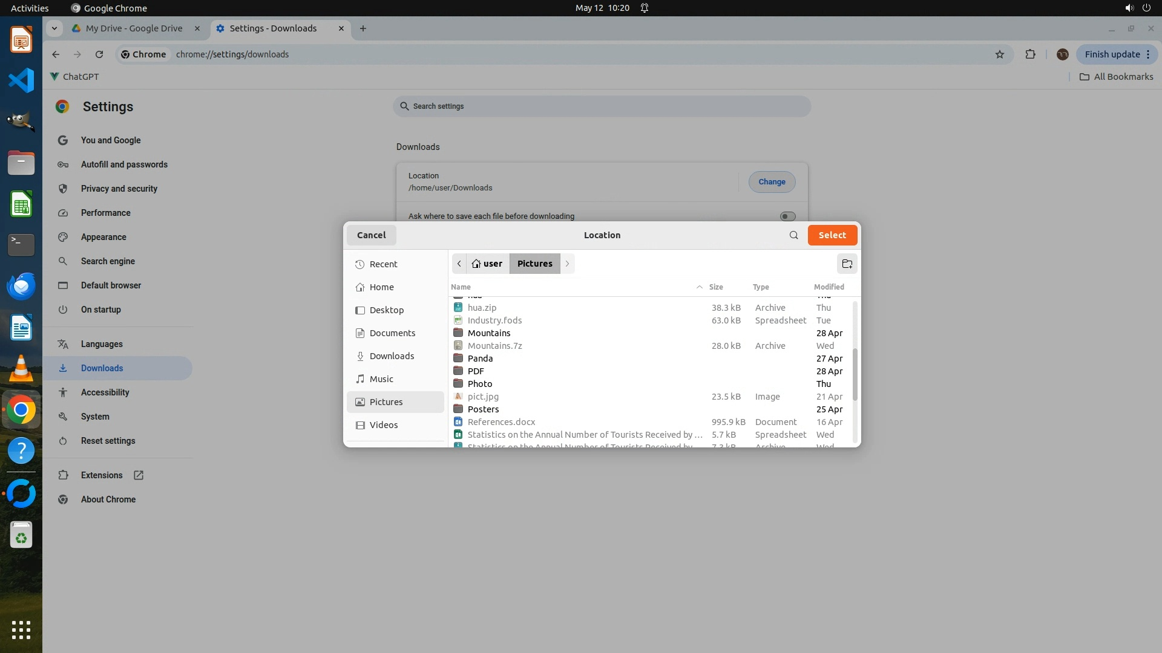Image resolution: width=1162 pixels, height=653 pixels.
Task: Open search in the Location dialog
Action: (793, 235)
